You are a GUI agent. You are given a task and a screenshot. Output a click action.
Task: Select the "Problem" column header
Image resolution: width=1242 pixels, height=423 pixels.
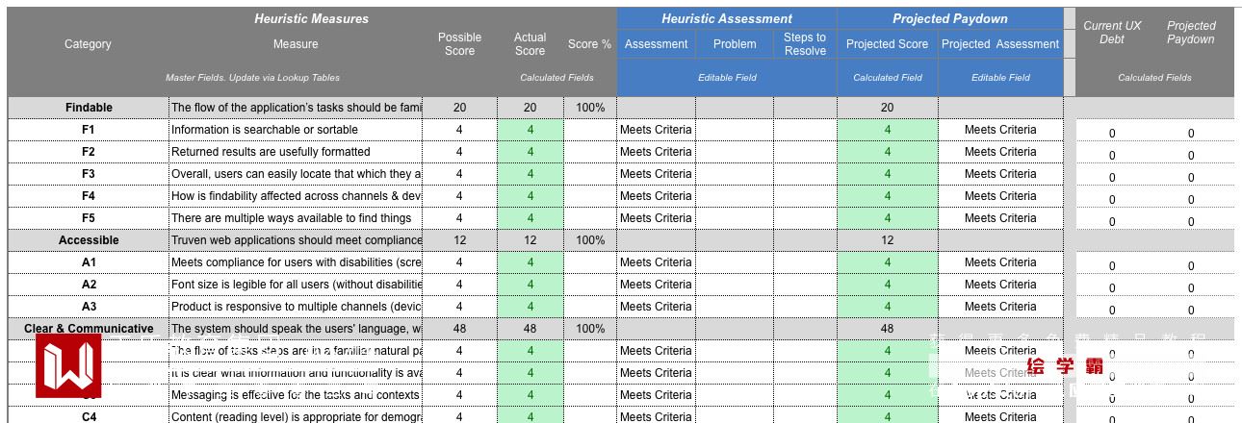(x=735, y=44)
